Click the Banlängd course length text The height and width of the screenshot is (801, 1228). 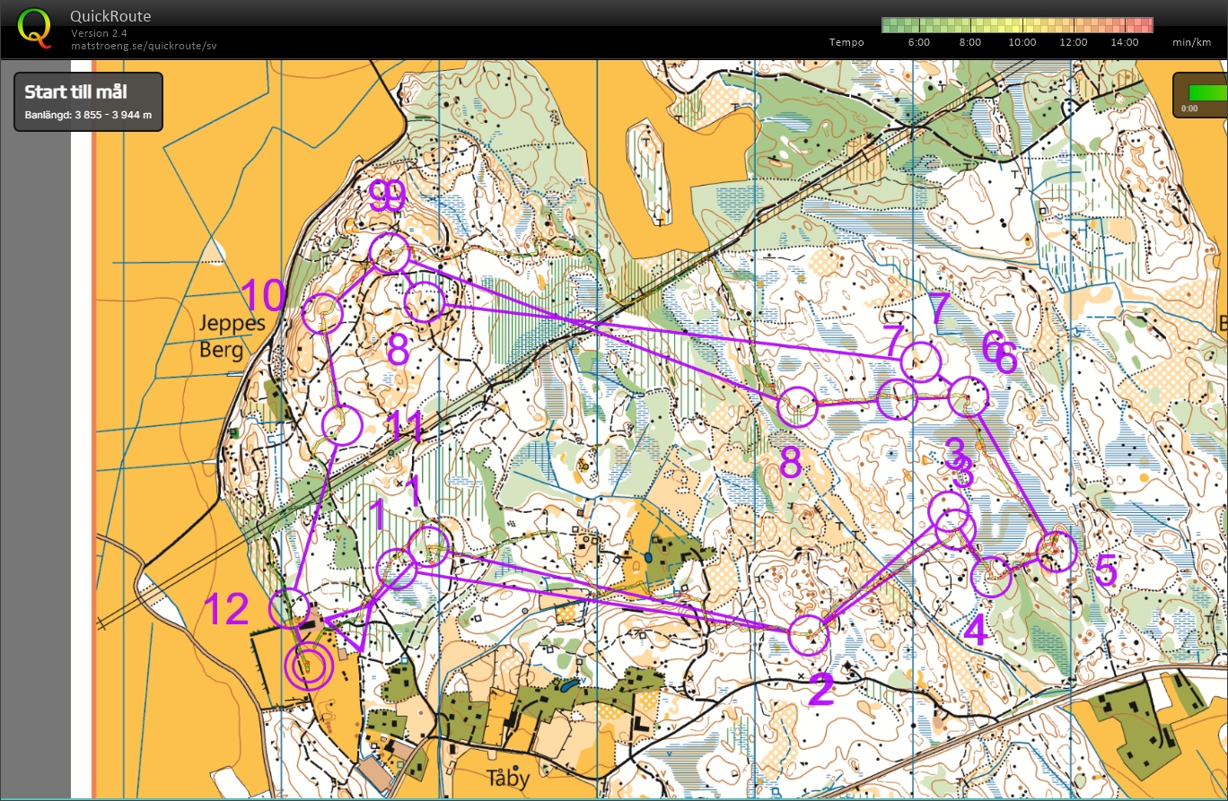[88, 115]
